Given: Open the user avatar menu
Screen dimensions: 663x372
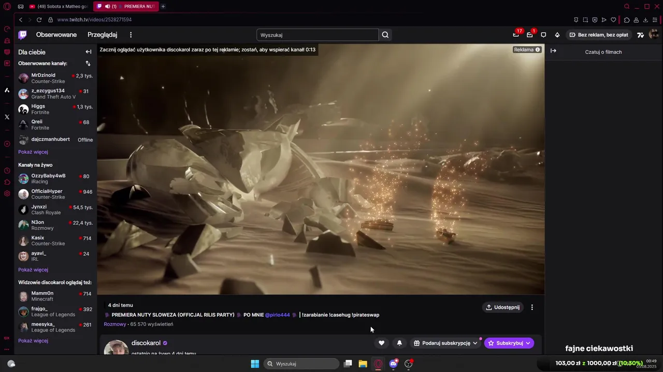Looking at the screenshot, I should [654, 34].
